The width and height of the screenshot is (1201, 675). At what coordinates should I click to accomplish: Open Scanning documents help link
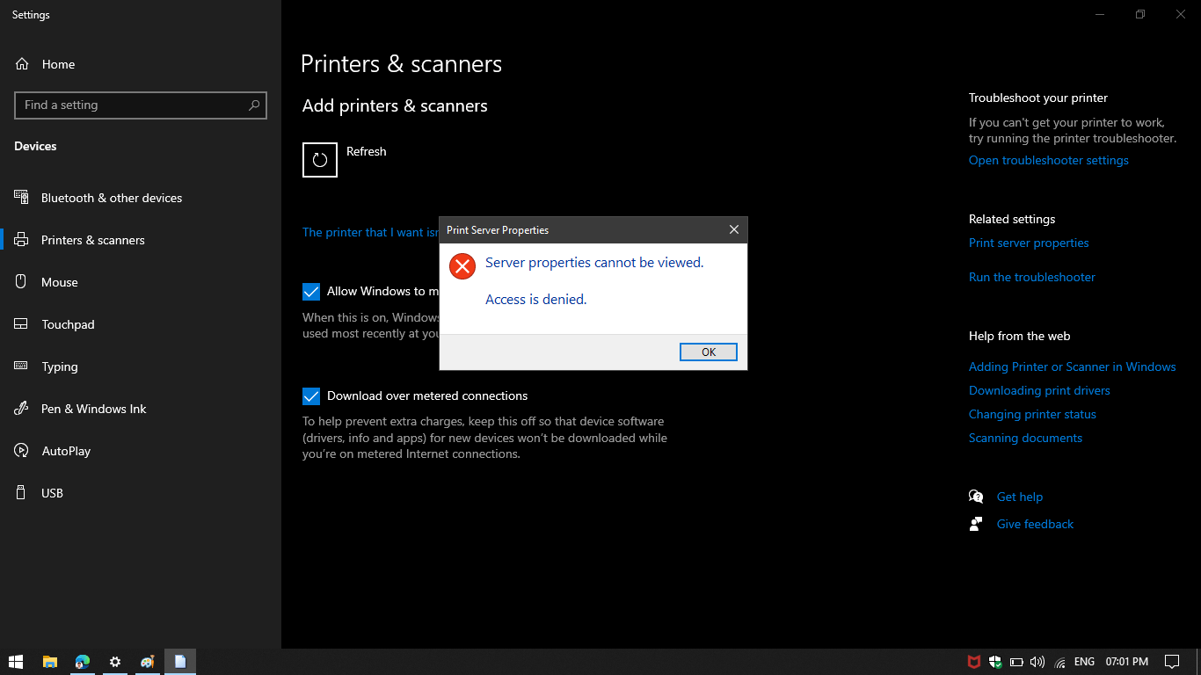tap(1025, 438)
